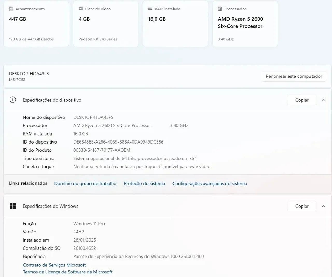The width and height of the screenshot is (332, 277).
Task: Click the processor chip icon beside Processador
Action: [x=220, y=9]
